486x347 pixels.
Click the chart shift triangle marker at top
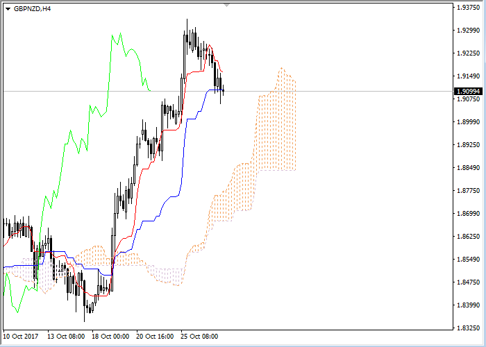(227, 6)
